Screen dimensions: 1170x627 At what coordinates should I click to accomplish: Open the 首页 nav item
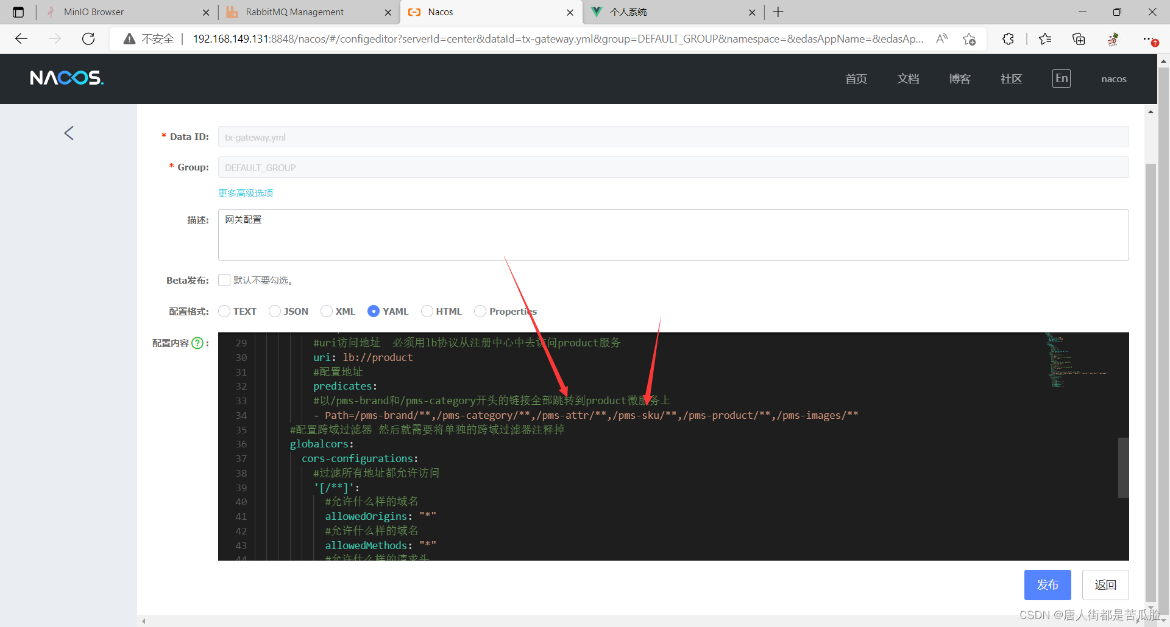point(856,79)
